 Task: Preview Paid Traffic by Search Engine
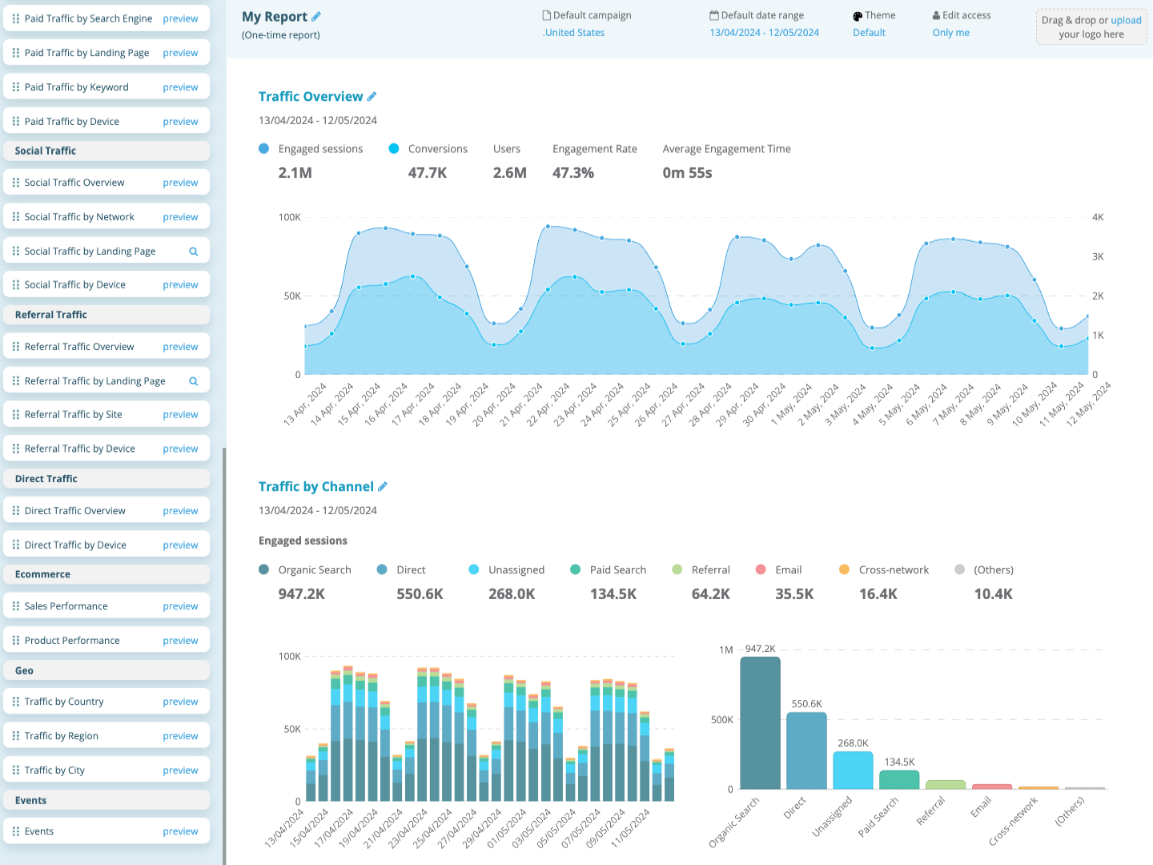pyautogui.click(x=180, y=18)
